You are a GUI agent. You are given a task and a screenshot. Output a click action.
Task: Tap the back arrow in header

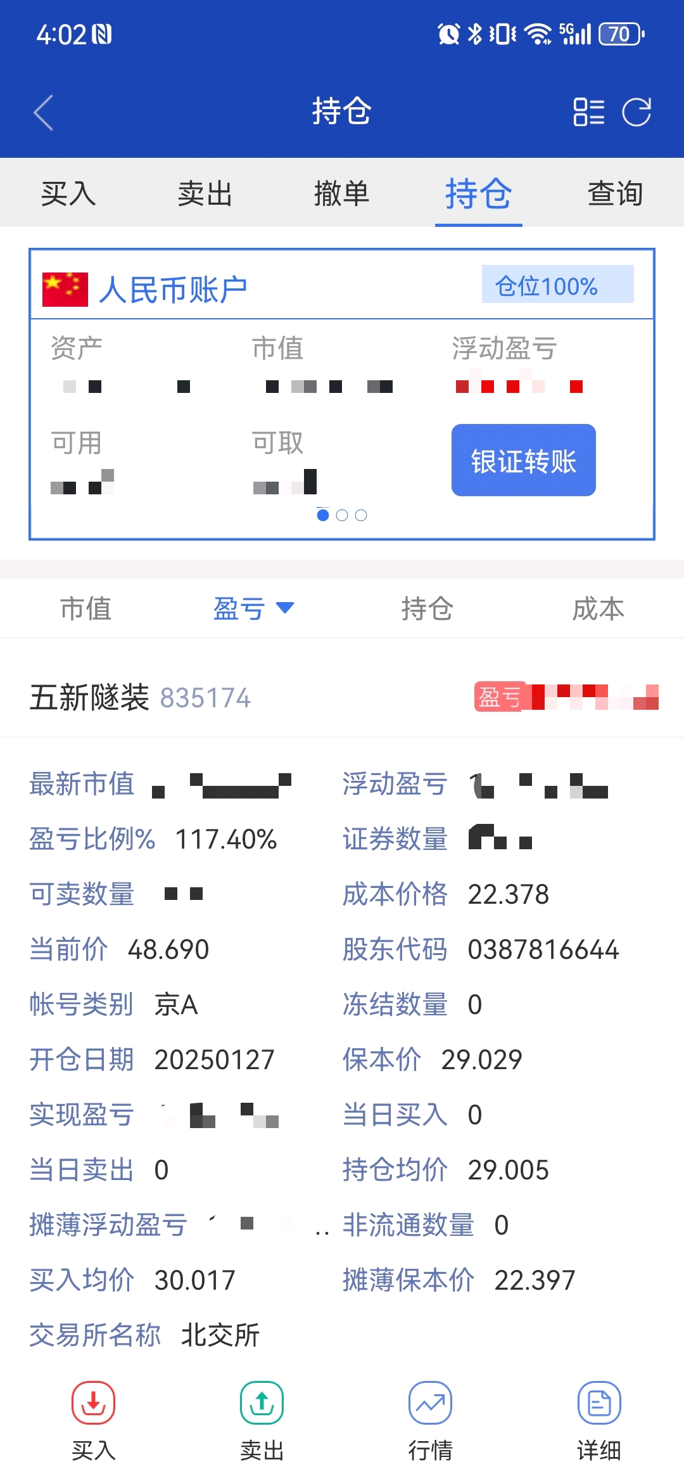(x=44, y=113)
